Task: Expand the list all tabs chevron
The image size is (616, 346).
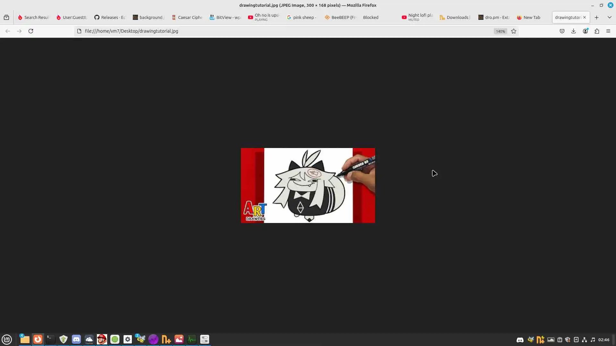Action: click(609, 17)
